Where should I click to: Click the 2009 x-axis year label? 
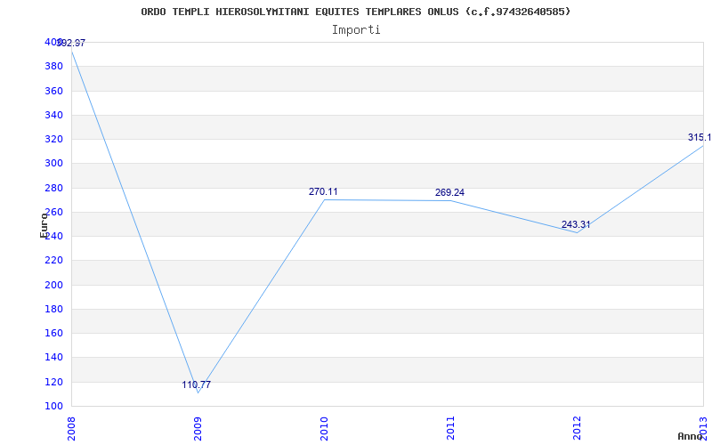pyautogui.click(x=198, y=428)
